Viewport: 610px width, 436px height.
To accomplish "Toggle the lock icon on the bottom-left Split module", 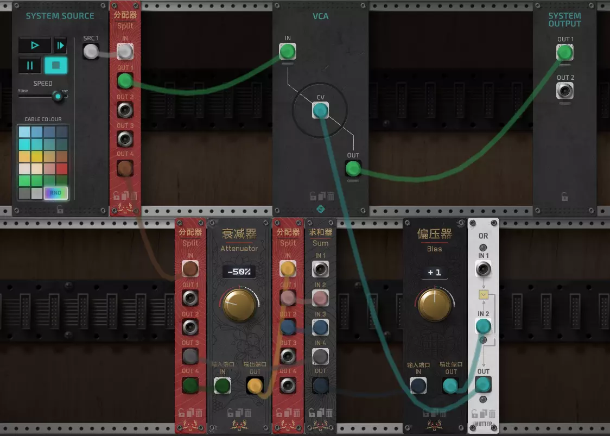I will click(x=182, y=413).
